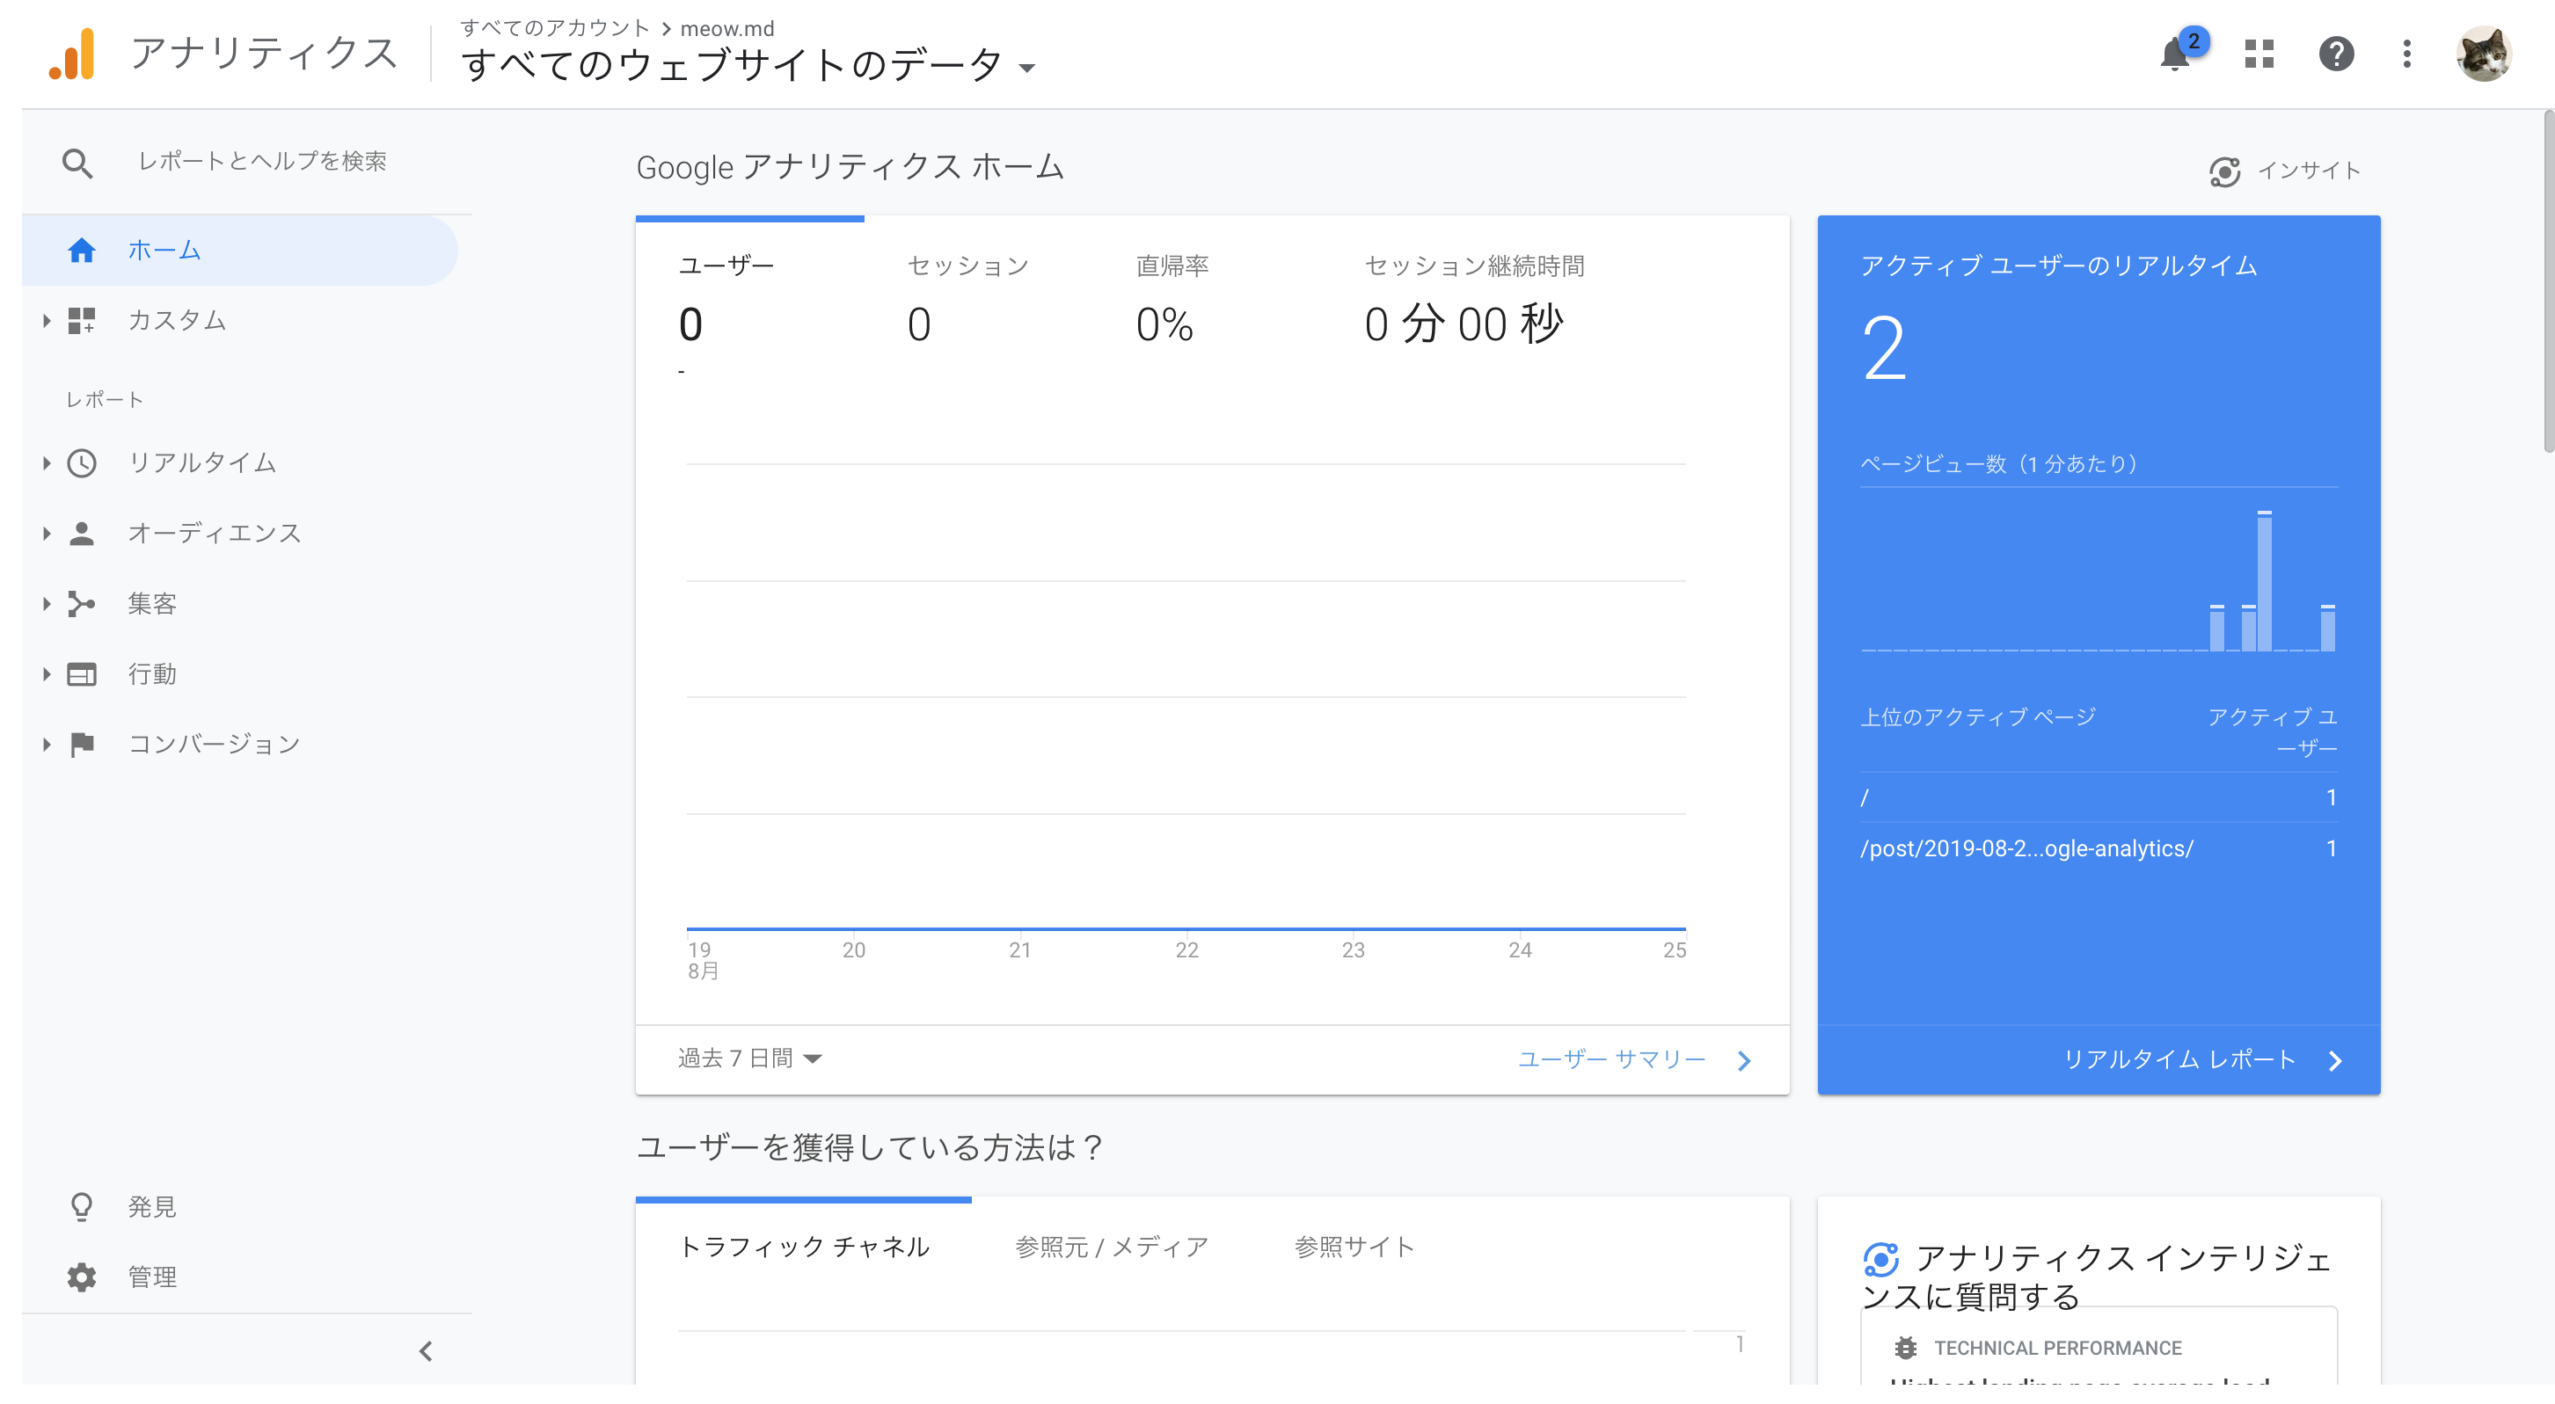The image size is (2555, 1404).
Task: Expand the リアルタイム report arrow
Action: [x=46, y=463]
